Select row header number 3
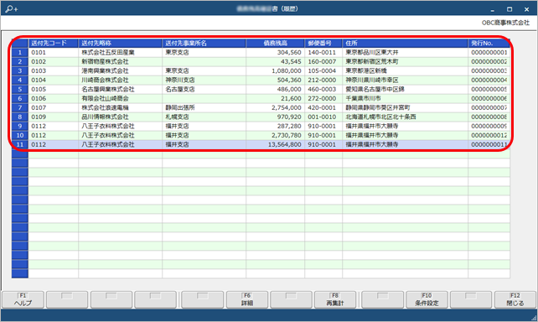The height and width of the screenshot is (322, 538). click(x=20, y=71)
